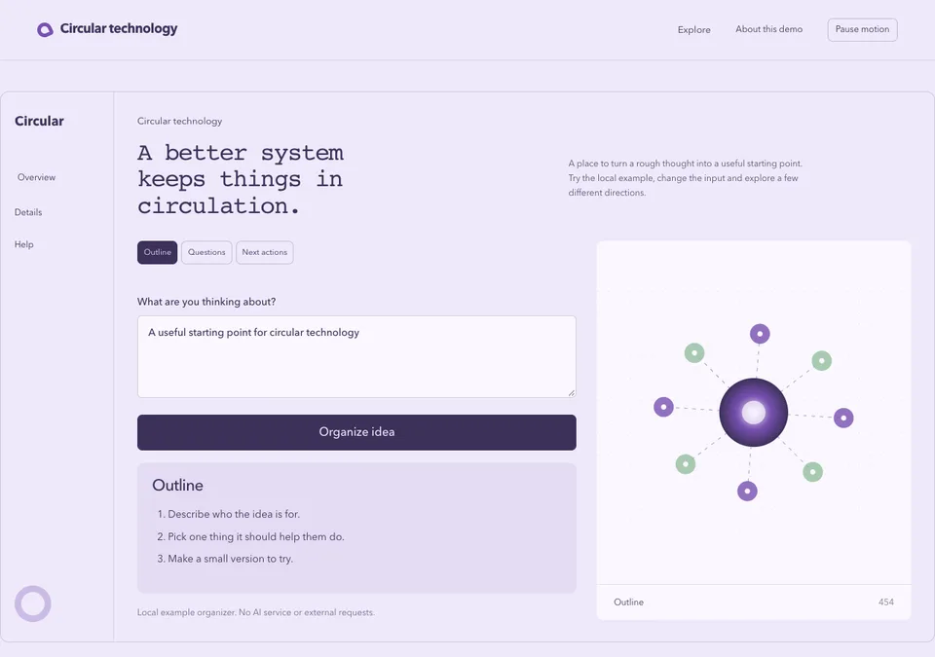Switch to the Next actions tab
The height and width of the screenshot is (657, 935).
[264, 252]
